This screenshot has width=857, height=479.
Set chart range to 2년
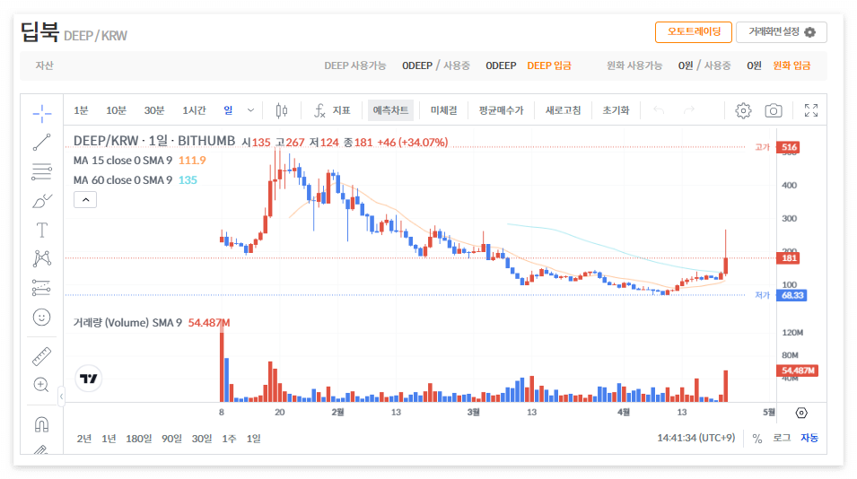click(x=84, y=439)
